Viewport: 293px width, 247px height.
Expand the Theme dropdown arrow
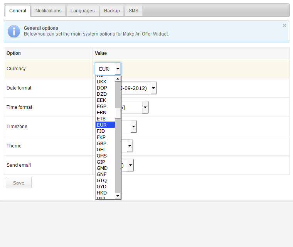(130, 146)
